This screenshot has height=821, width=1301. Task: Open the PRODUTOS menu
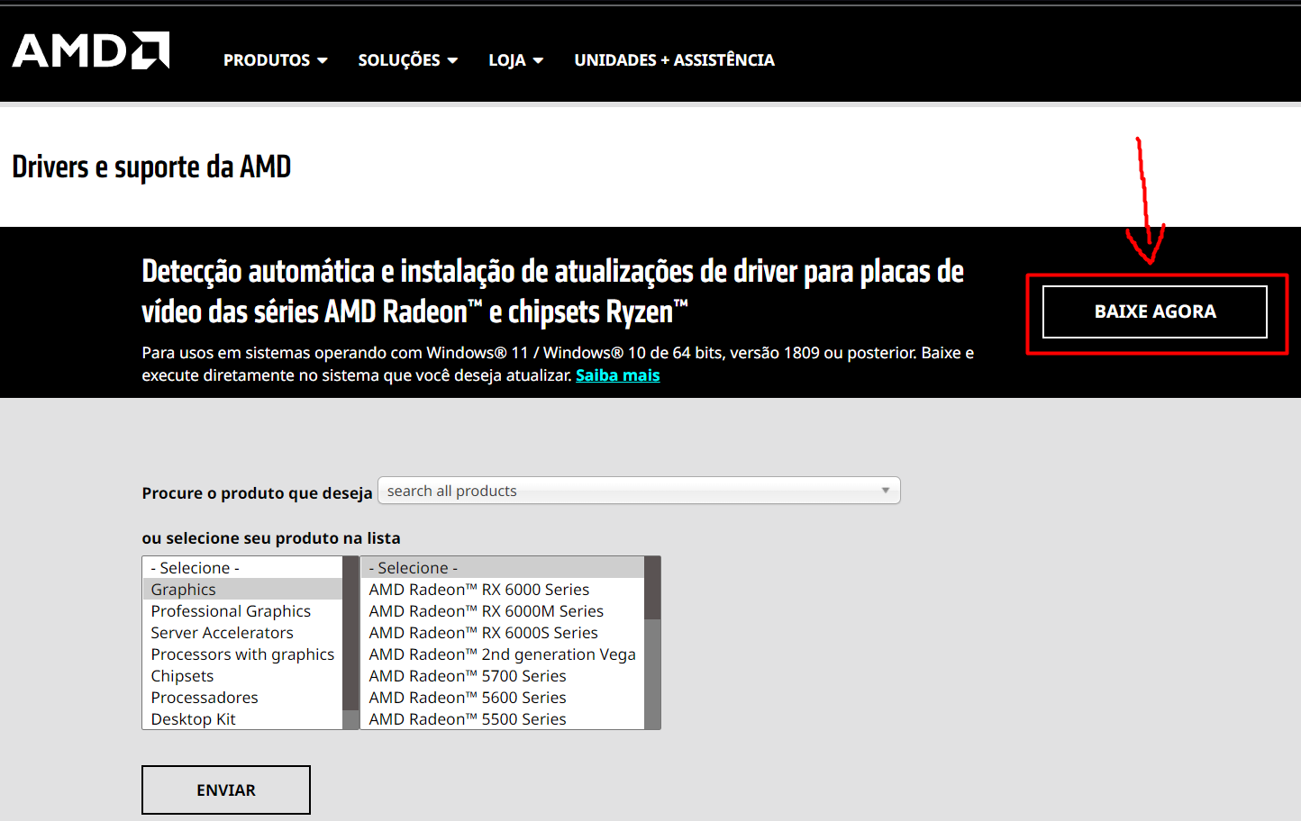276,60
